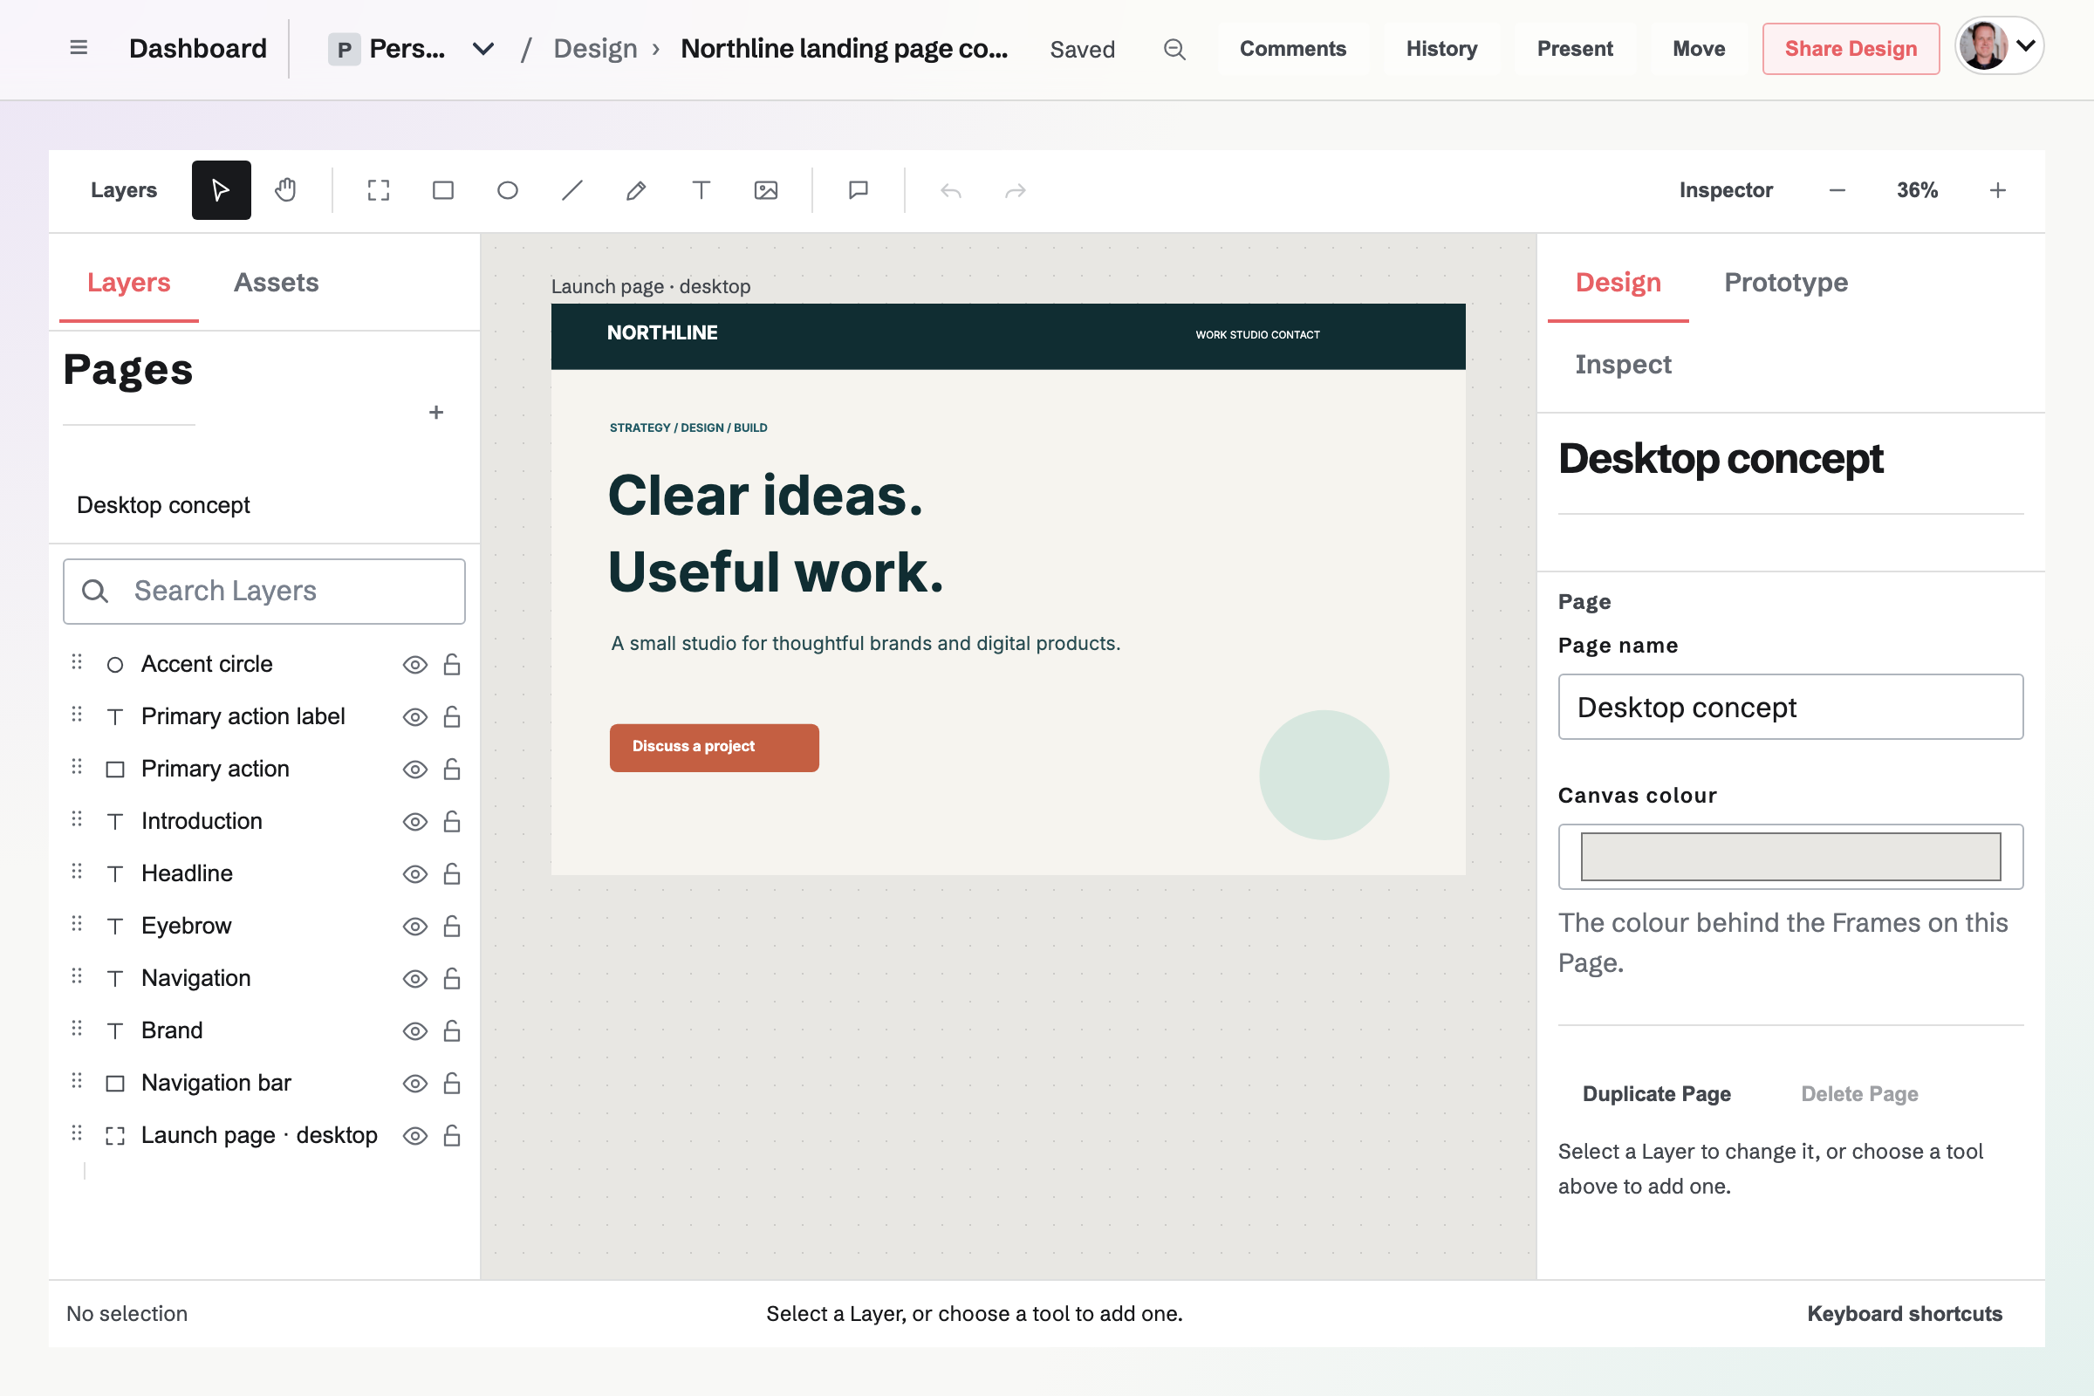Click the Undo arrow
Image resolution: width=2094 pixels, height=1396 pixels.
click(951, 189)
